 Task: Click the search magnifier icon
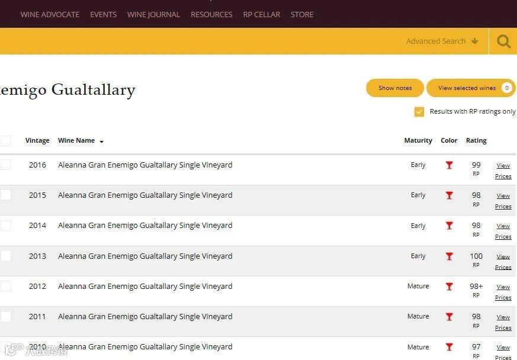[x=503, y=41]
